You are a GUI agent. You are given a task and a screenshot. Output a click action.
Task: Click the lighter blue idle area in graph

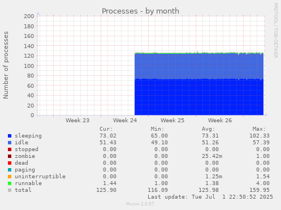coord(199,66)
